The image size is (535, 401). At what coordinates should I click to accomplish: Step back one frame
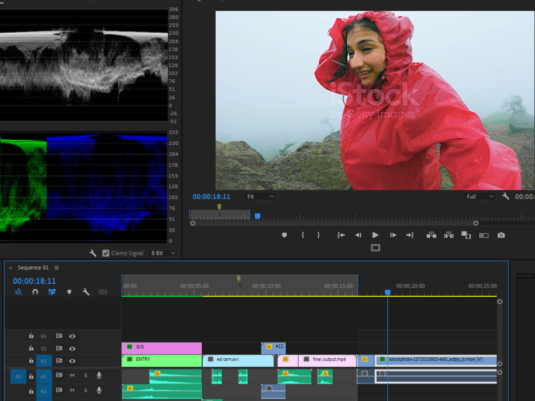pyautogui.click(x=358, y=235)
